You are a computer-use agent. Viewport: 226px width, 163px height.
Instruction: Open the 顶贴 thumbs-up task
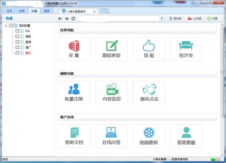pos(149,49)
